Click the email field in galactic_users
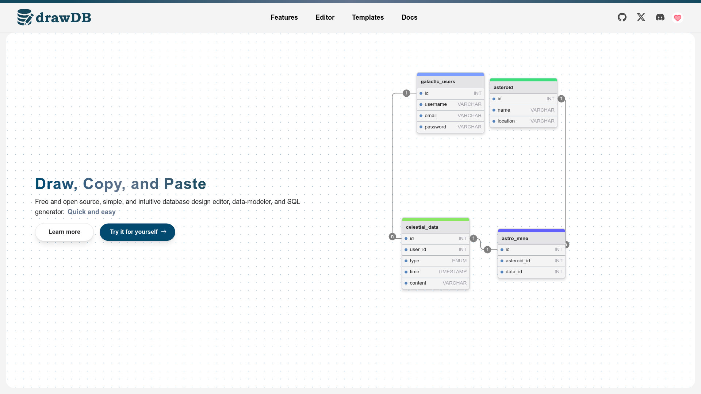This screenshot has width=701, height=394. [451, 116]
